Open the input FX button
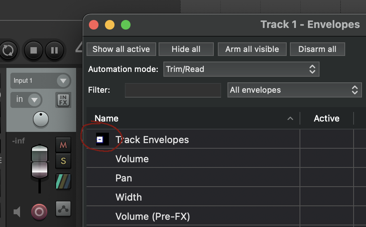366x227 pixels. point(63,100)
